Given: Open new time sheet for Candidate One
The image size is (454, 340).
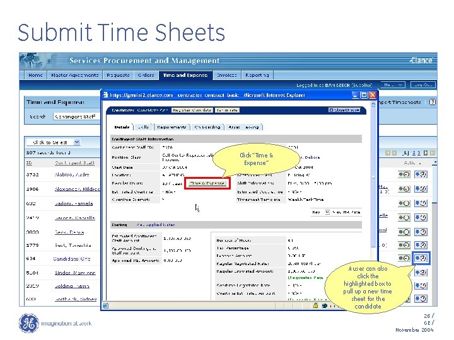Looking at the screenshot, I should click(421, 258).
